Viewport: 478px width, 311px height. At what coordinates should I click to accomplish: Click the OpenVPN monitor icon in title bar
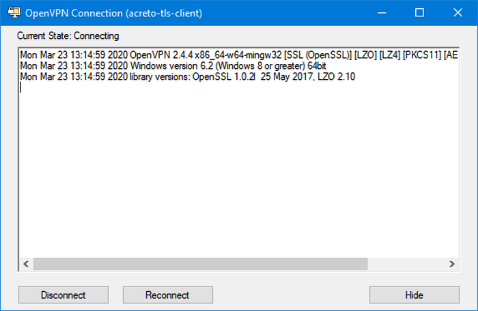pyautogui.click(x=14, y=13)
